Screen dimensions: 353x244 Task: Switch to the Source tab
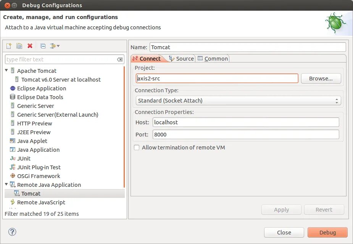click(x=181, y=59)
